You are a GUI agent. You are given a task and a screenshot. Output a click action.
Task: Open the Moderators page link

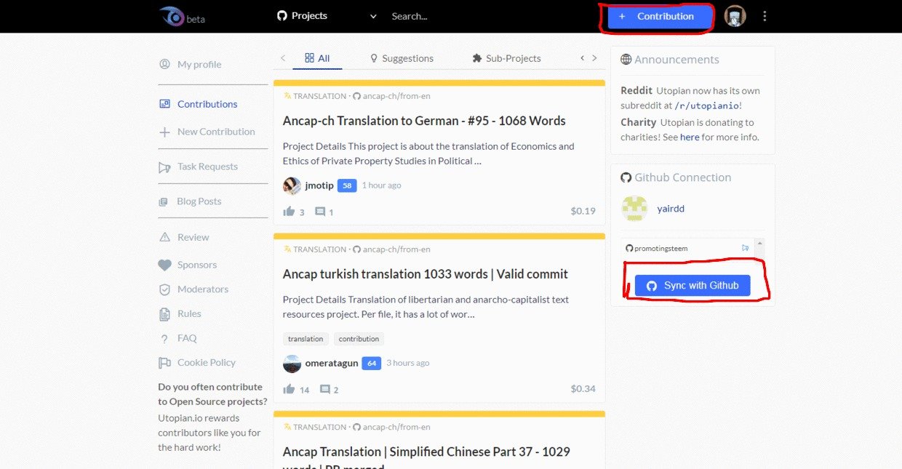point(203,289)
